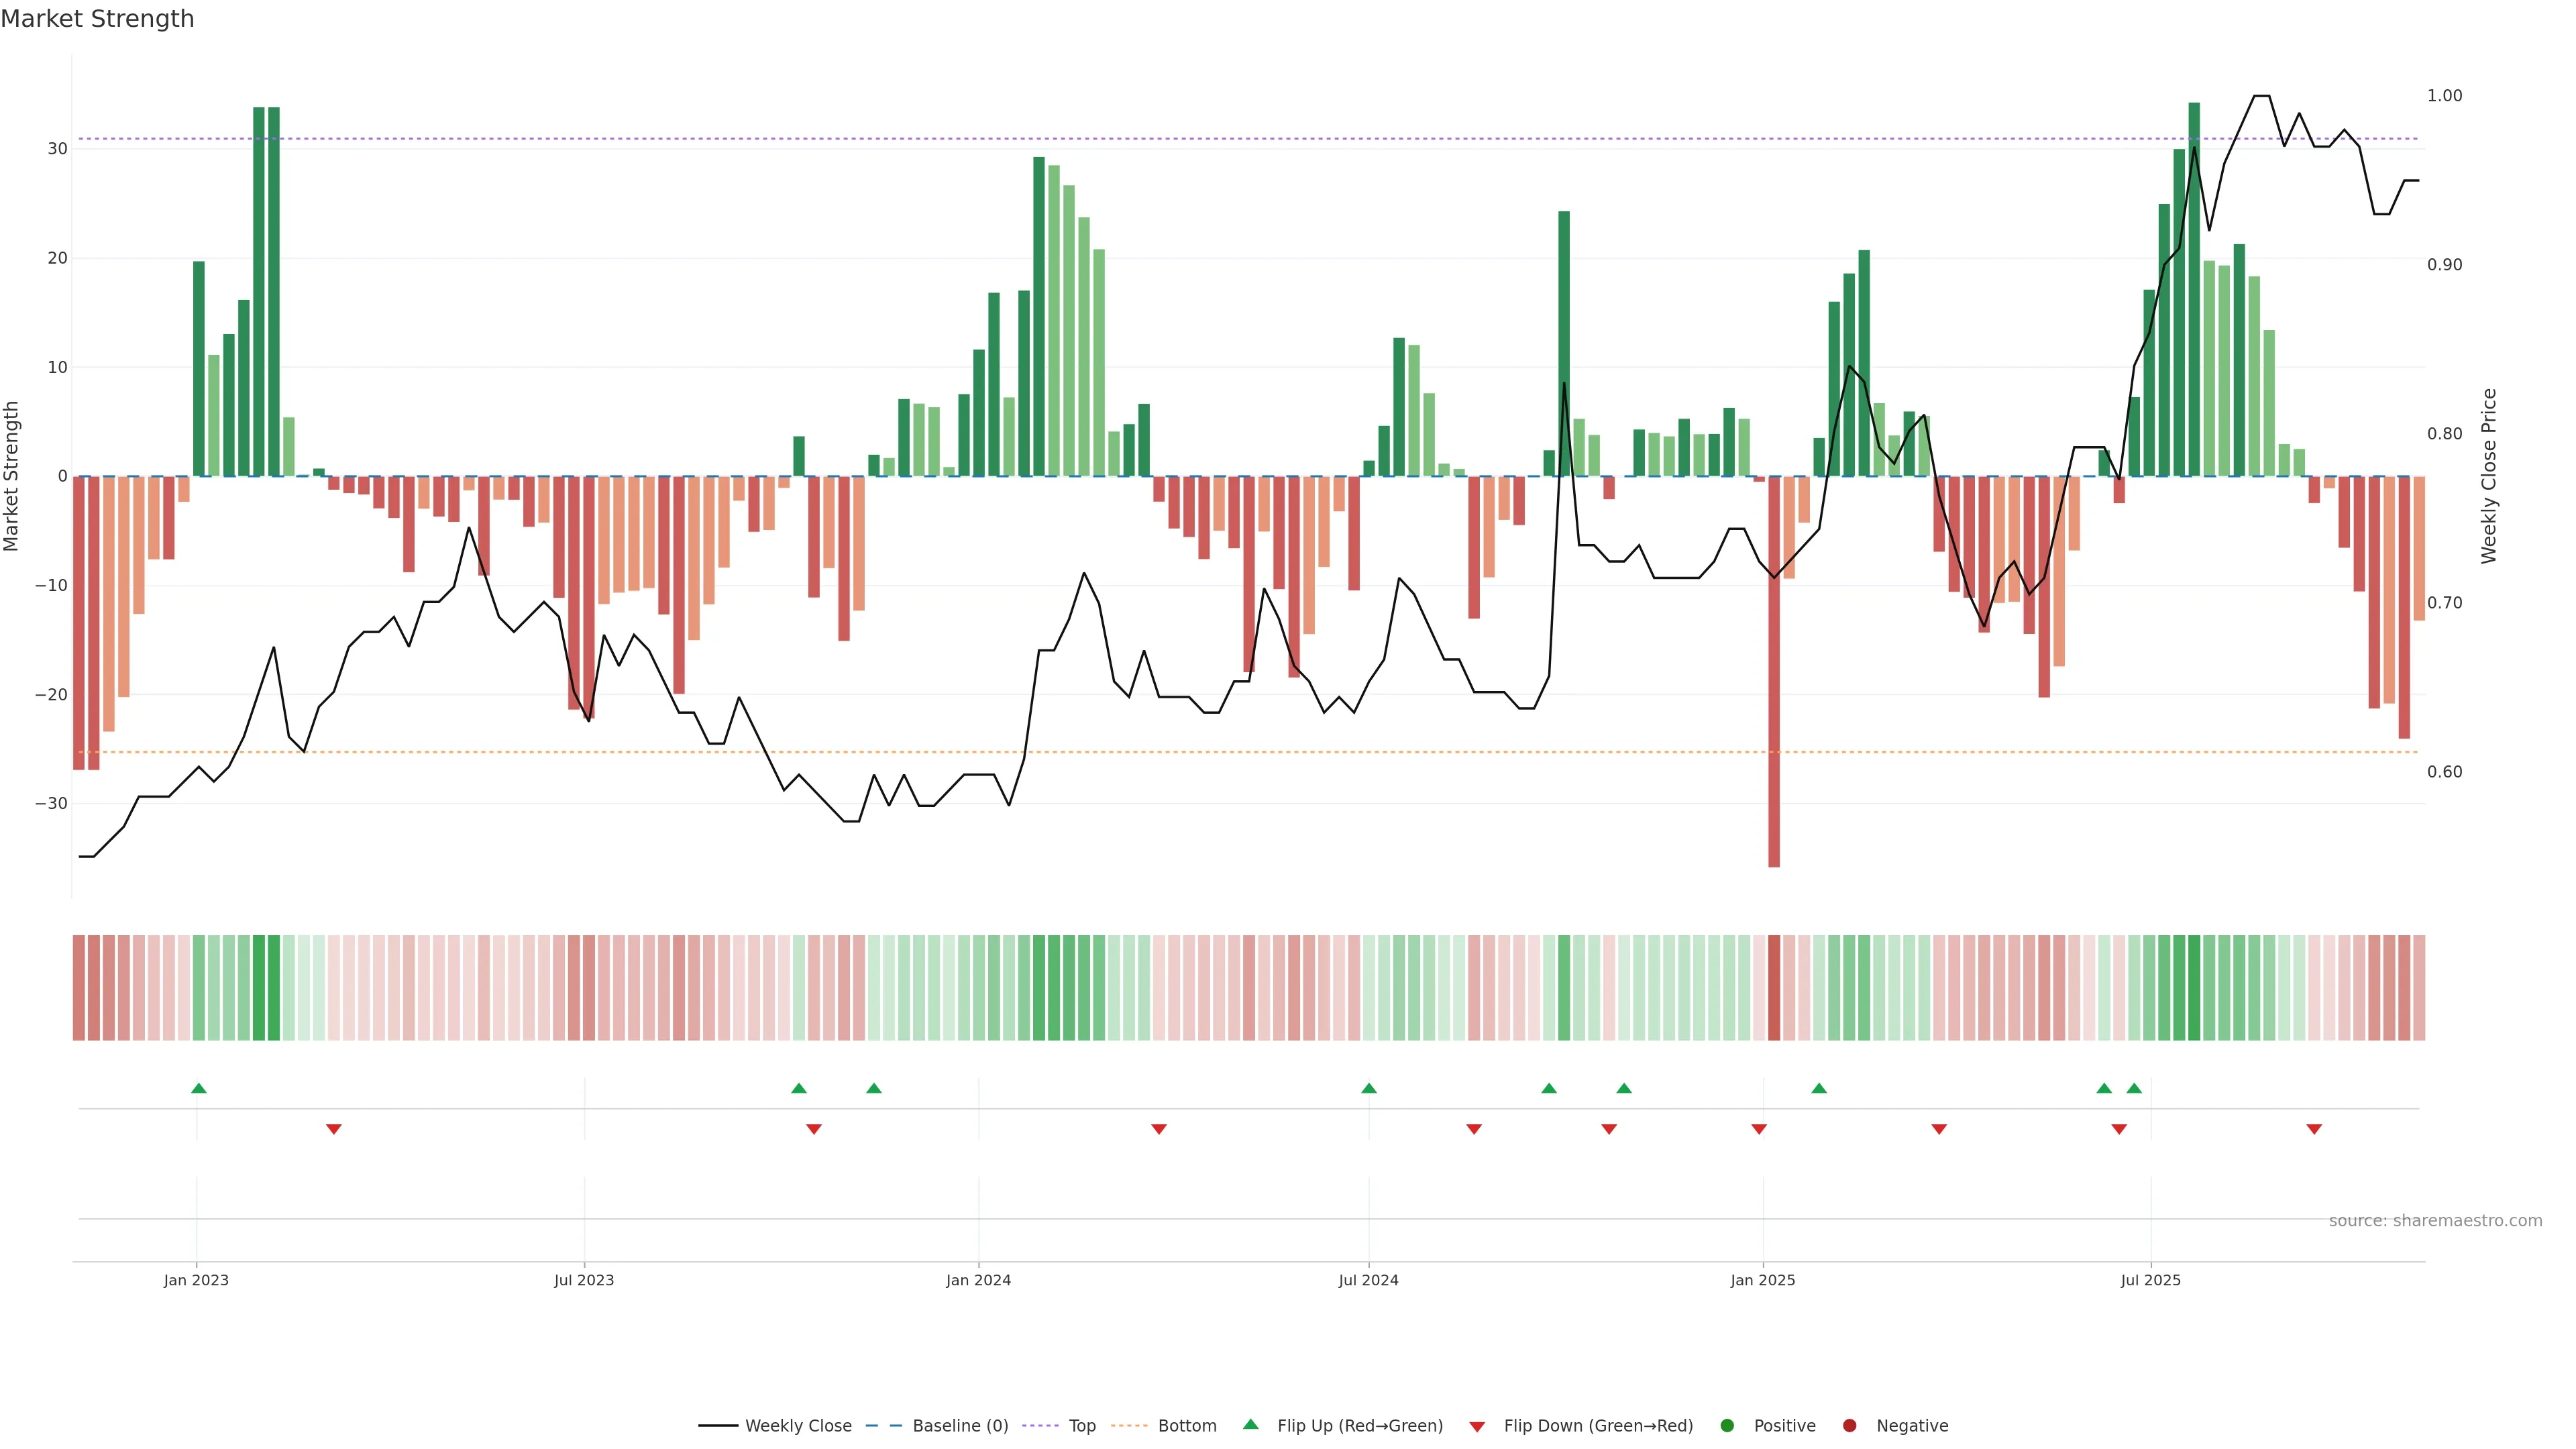This screenshot has width=2576, height=1449.
Task: Click the Flip Up legend triangle icon
Action: [x=1250, y=1424]
